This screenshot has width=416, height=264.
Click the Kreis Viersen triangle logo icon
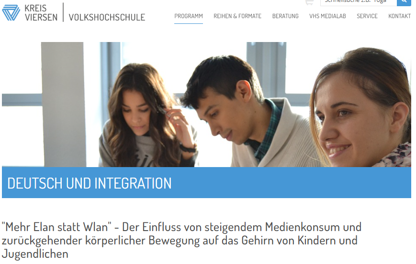coord(11,12)
